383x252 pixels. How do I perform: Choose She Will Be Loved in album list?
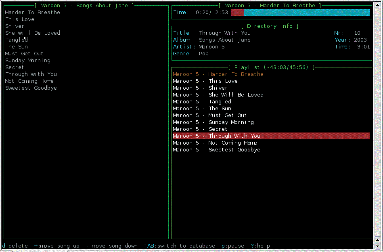32,33
